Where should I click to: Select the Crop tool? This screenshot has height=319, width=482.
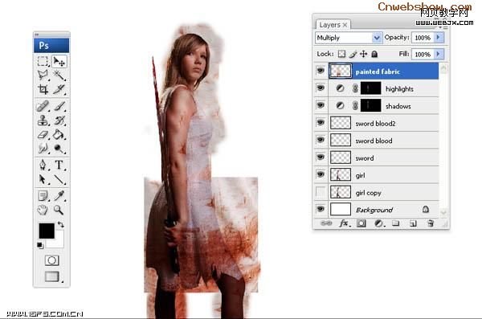[x=43, y=89]
